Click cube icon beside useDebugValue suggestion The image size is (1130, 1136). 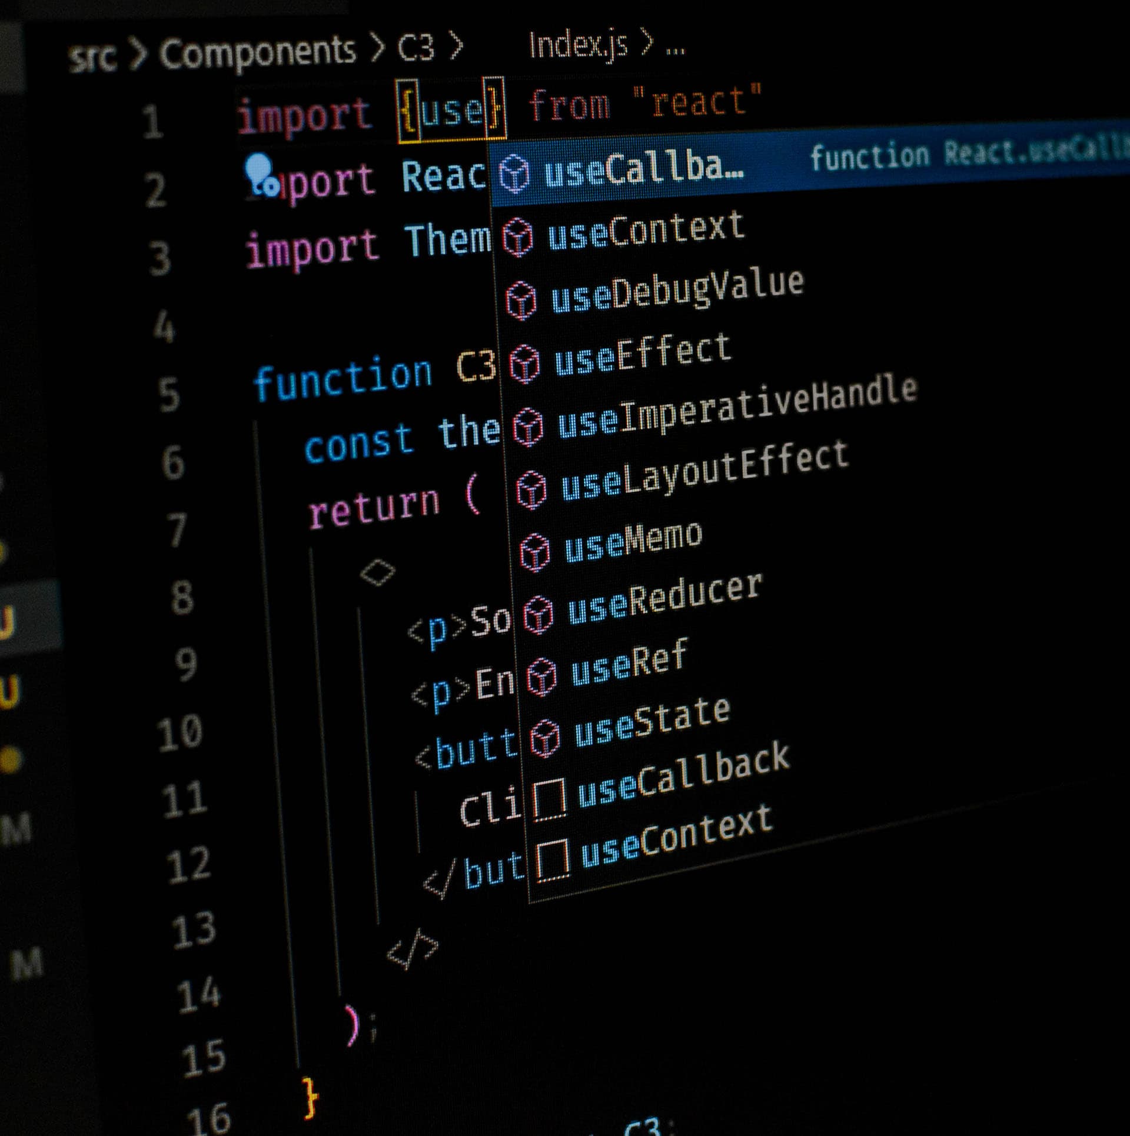(521, 300)
